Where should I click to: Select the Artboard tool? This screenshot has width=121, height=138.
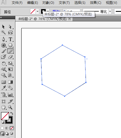pyautogui.click(x=4, y=101)
